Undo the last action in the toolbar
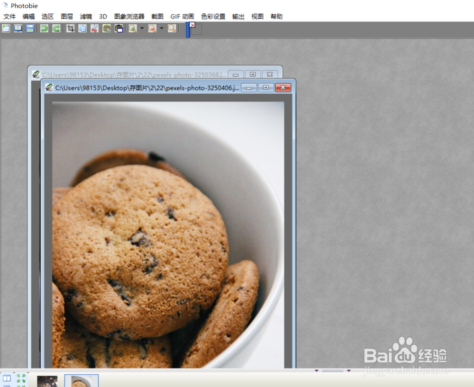474x387 pixels. [x=44, y=28]
